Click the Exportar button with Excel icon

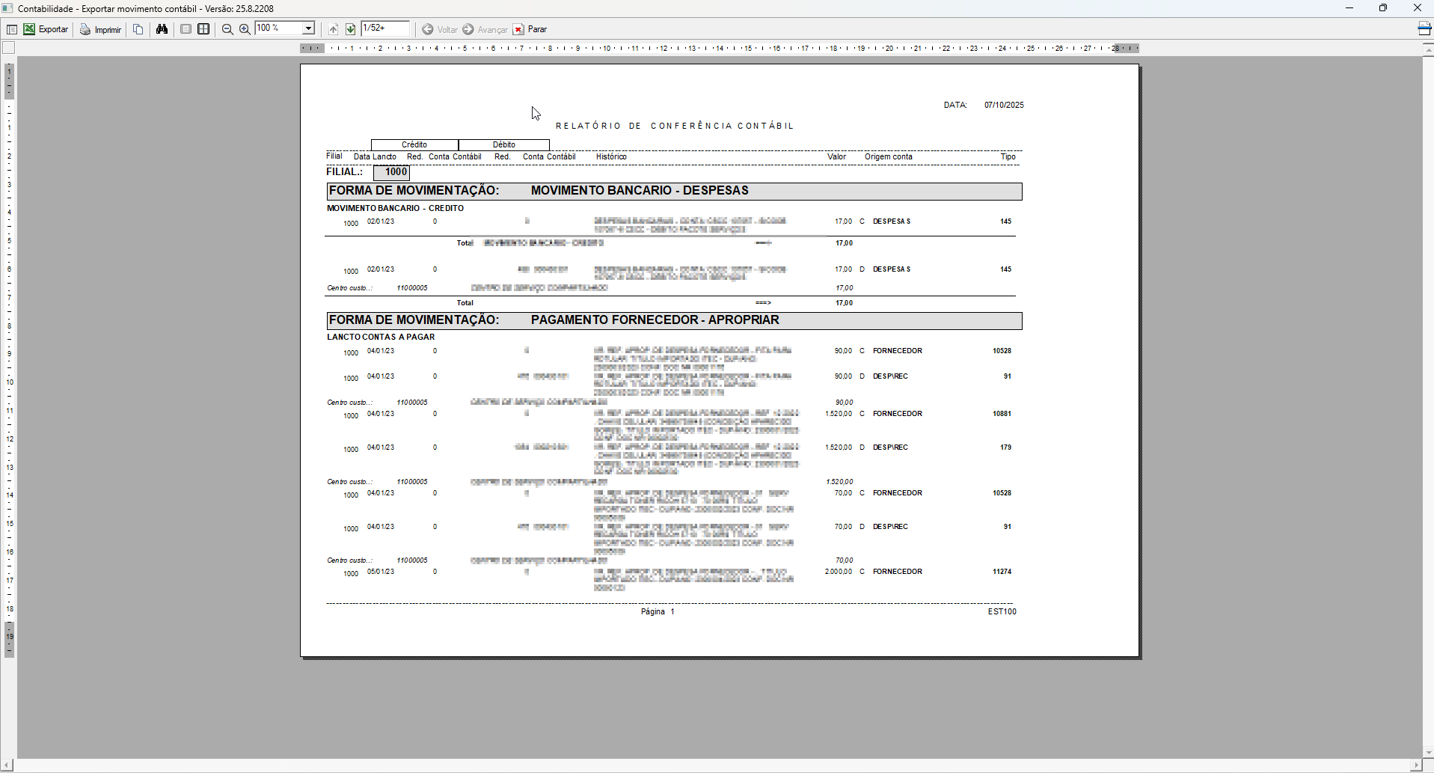click(x=46, y=29)
